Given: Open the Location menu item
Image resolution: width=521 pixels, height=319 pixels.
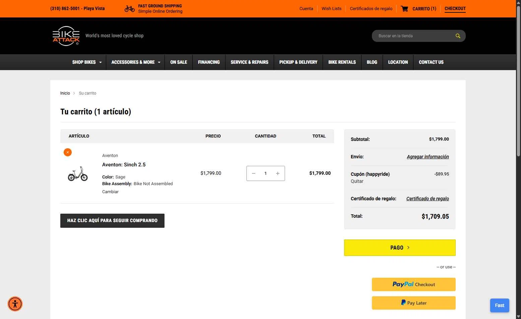Looking at the screenshot, I should [x=398, y=62].
